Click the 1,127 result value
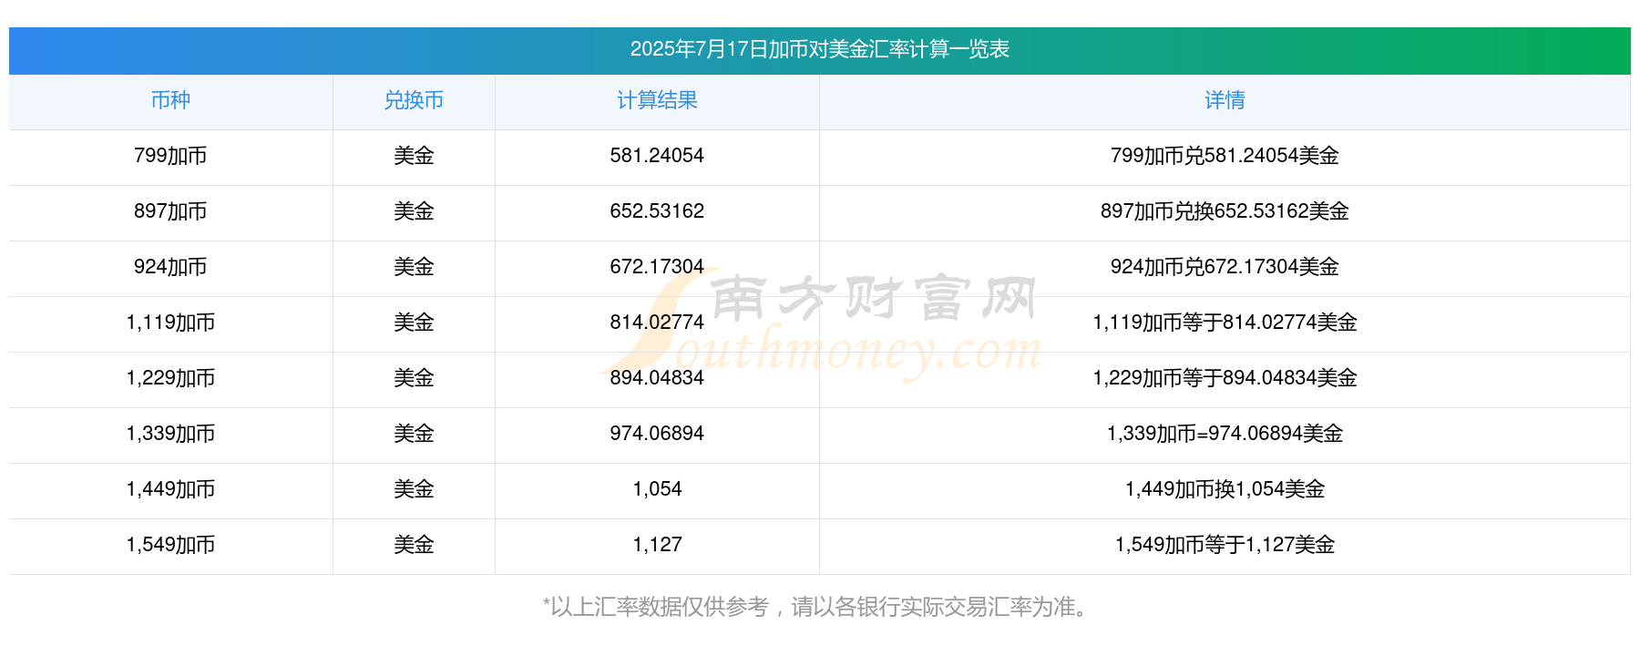 (657, 545)
